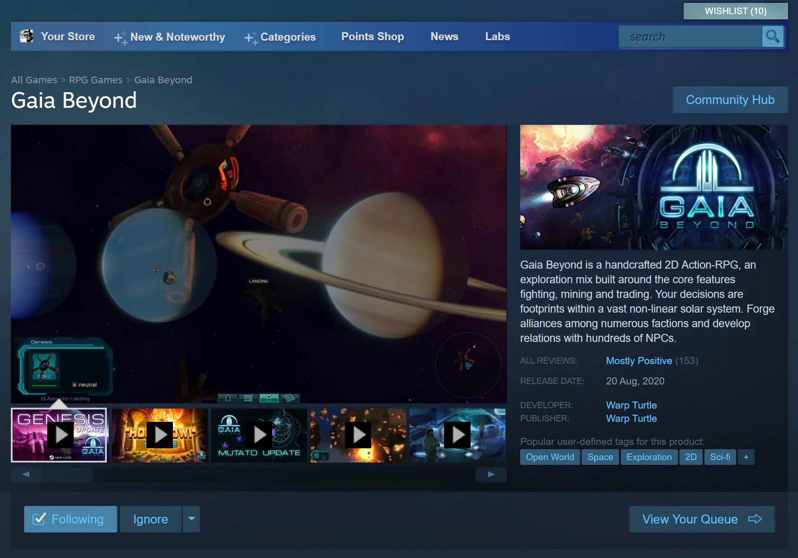Open developer Warp Turtle link
The width and height of the screenshot is (798, 558).
click(631, 405)
